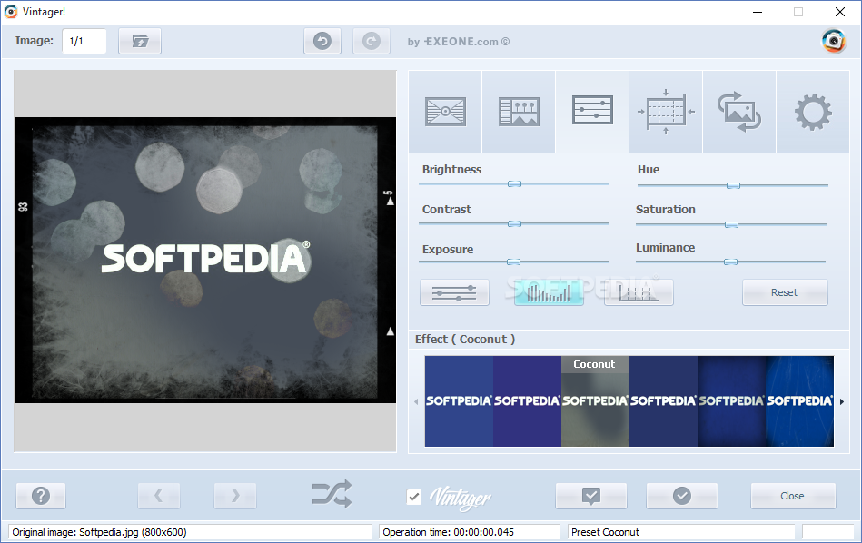Click the round checkmark apply button
Viewport: 862px width, 543px height.
tap(681, 496)
